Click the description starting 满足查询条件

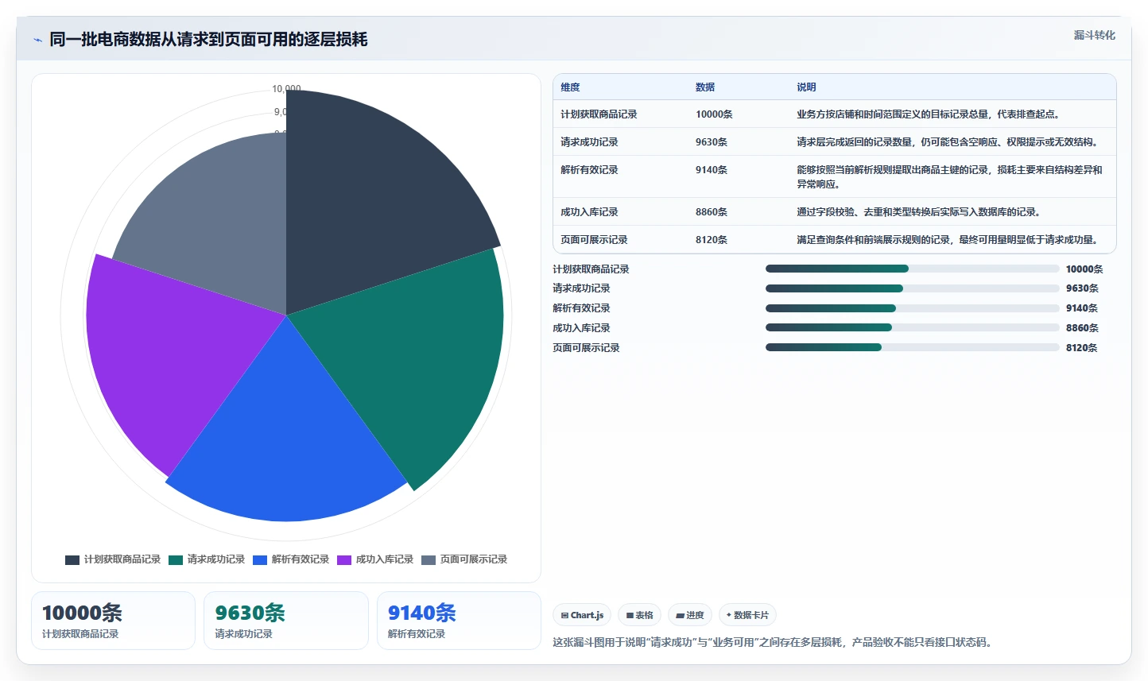[948, 240]
